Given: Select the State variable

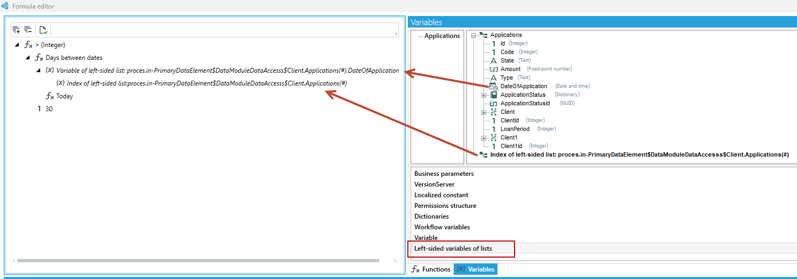Looking at the screenshot, I should point(507,61).
